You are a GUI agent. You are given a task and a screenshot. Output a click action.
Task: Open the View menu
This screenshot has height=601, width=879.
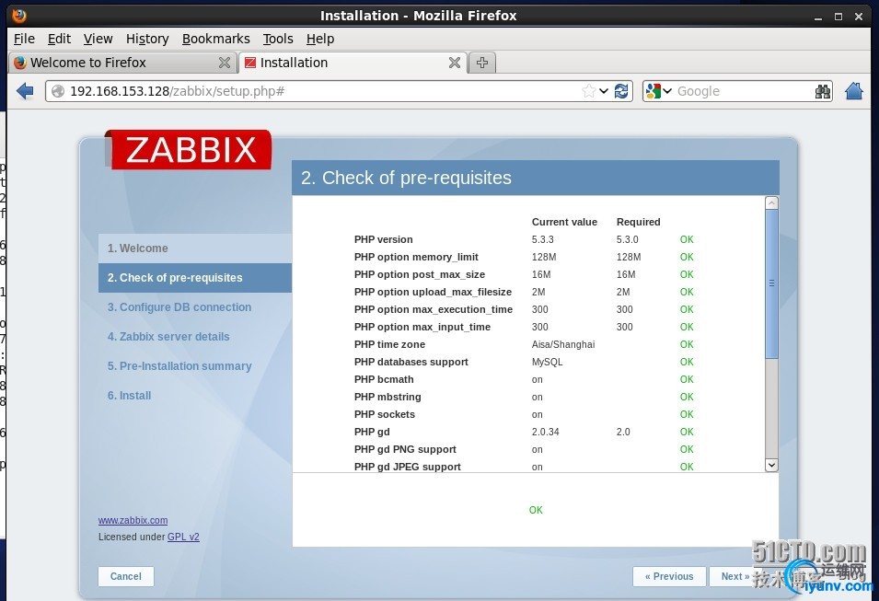click(x=98, y=39)
